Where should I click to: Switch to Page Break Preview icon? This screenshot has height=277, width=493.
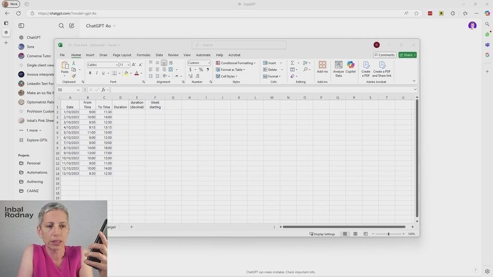click(365, 234)
